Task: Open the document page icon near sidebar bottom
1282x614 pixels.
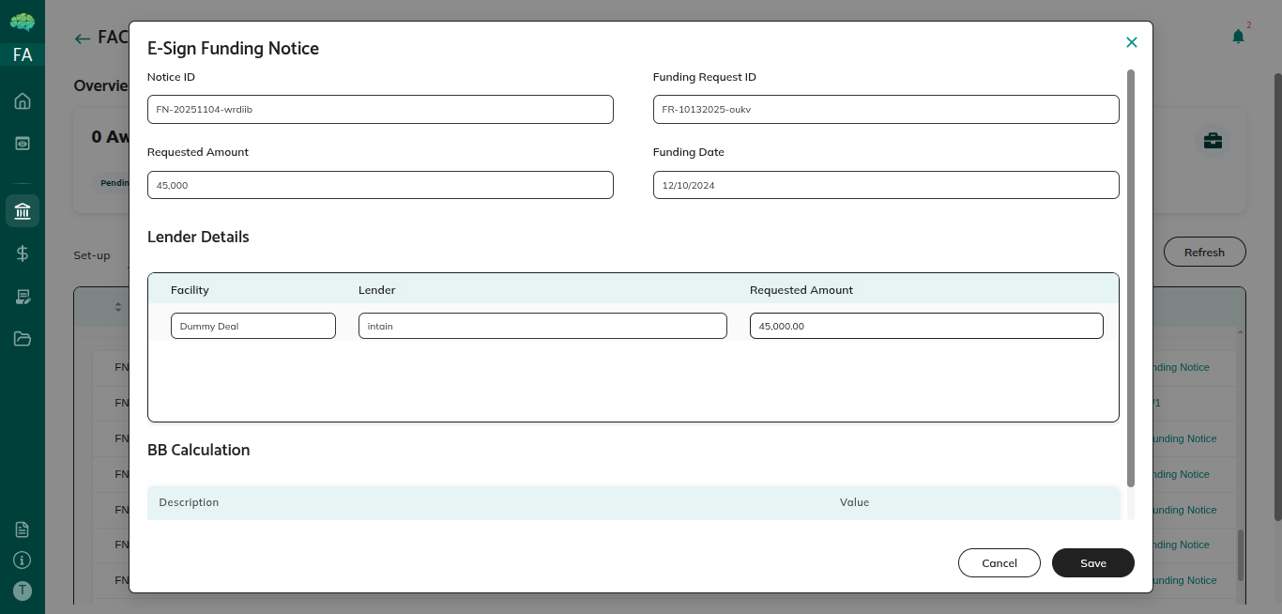Action: click(23, 530)
